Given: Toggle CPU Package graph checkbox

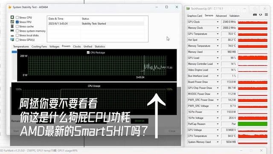Looking at the screenshot, I should pyautogui.click(x=88, y=52).
